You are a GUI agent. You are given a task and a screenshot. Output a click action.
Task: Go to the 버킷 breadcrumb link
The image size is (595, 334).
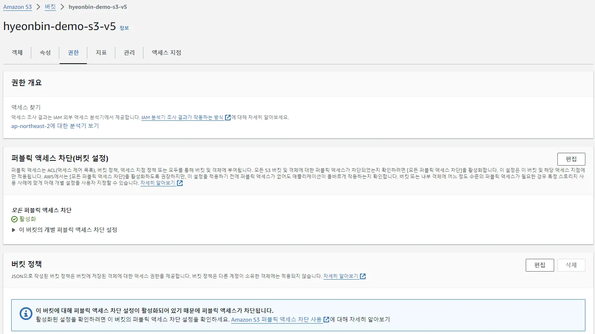tap(50, 7)
